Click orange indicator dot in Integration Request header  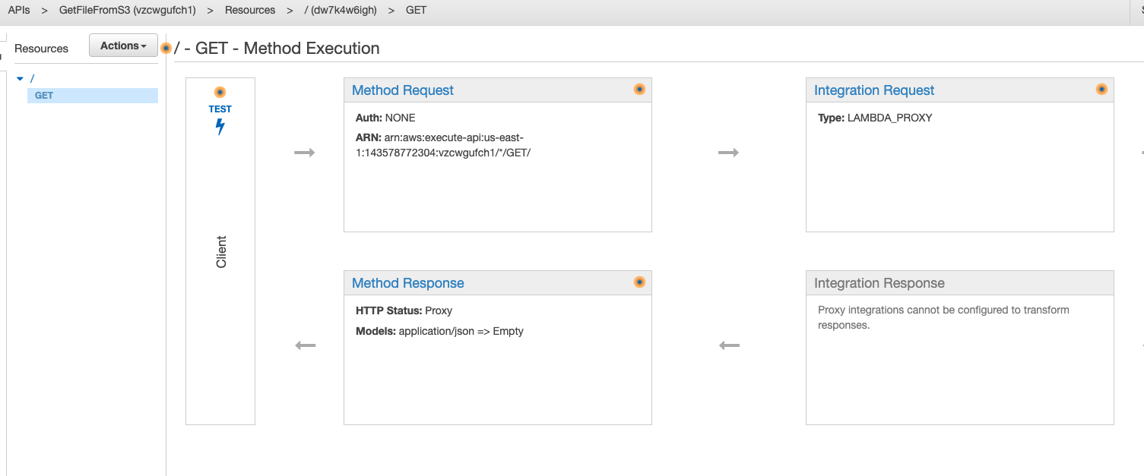click(1101, 90)
